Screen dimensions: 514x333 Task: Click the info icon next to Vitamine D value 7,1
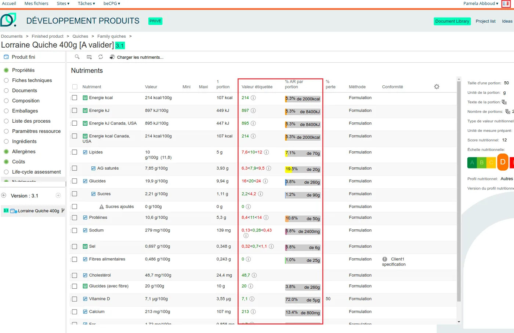pos(252,299)
